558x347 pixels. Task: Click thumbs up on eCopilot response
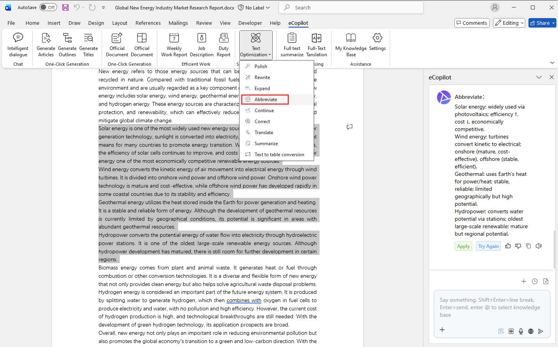508,246
